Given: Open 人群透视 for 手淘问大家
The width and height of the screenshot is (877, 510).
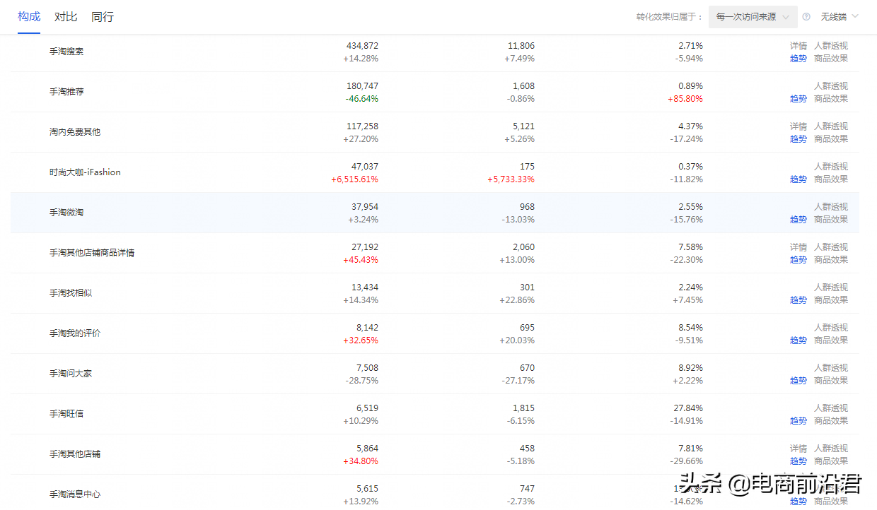Looking at the screenshot, I should pyautogui.click(x=830, y=368).
